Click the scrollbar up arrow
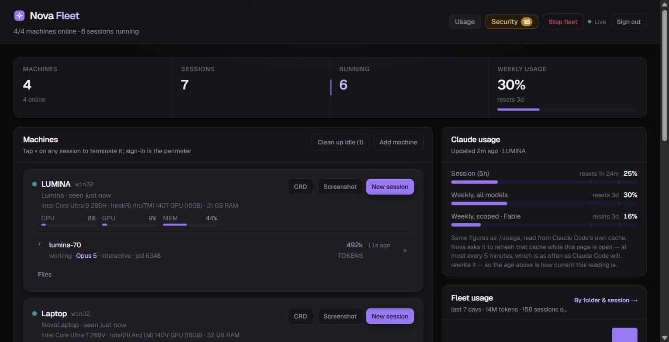This screenshot has height=342, width=669. 665,3
